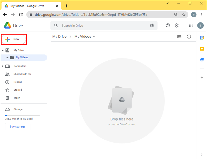Click the New button
This screenshot has width=207, height=160.
tap(14, 39)
